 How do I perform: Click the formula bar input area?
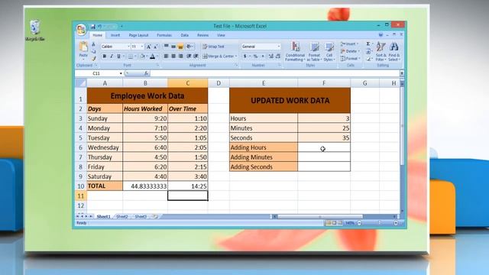coord(274,73)
